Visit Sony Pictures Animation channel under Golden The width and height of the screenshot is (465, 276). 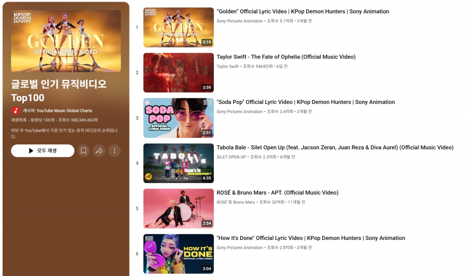tap(240, 21)
